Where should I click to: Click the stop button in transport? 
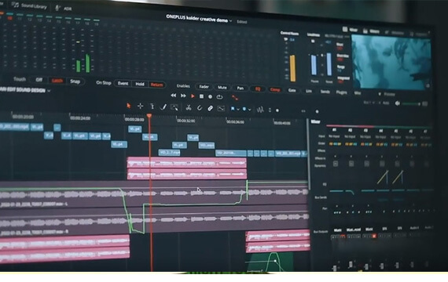click(x=201, y=96)
